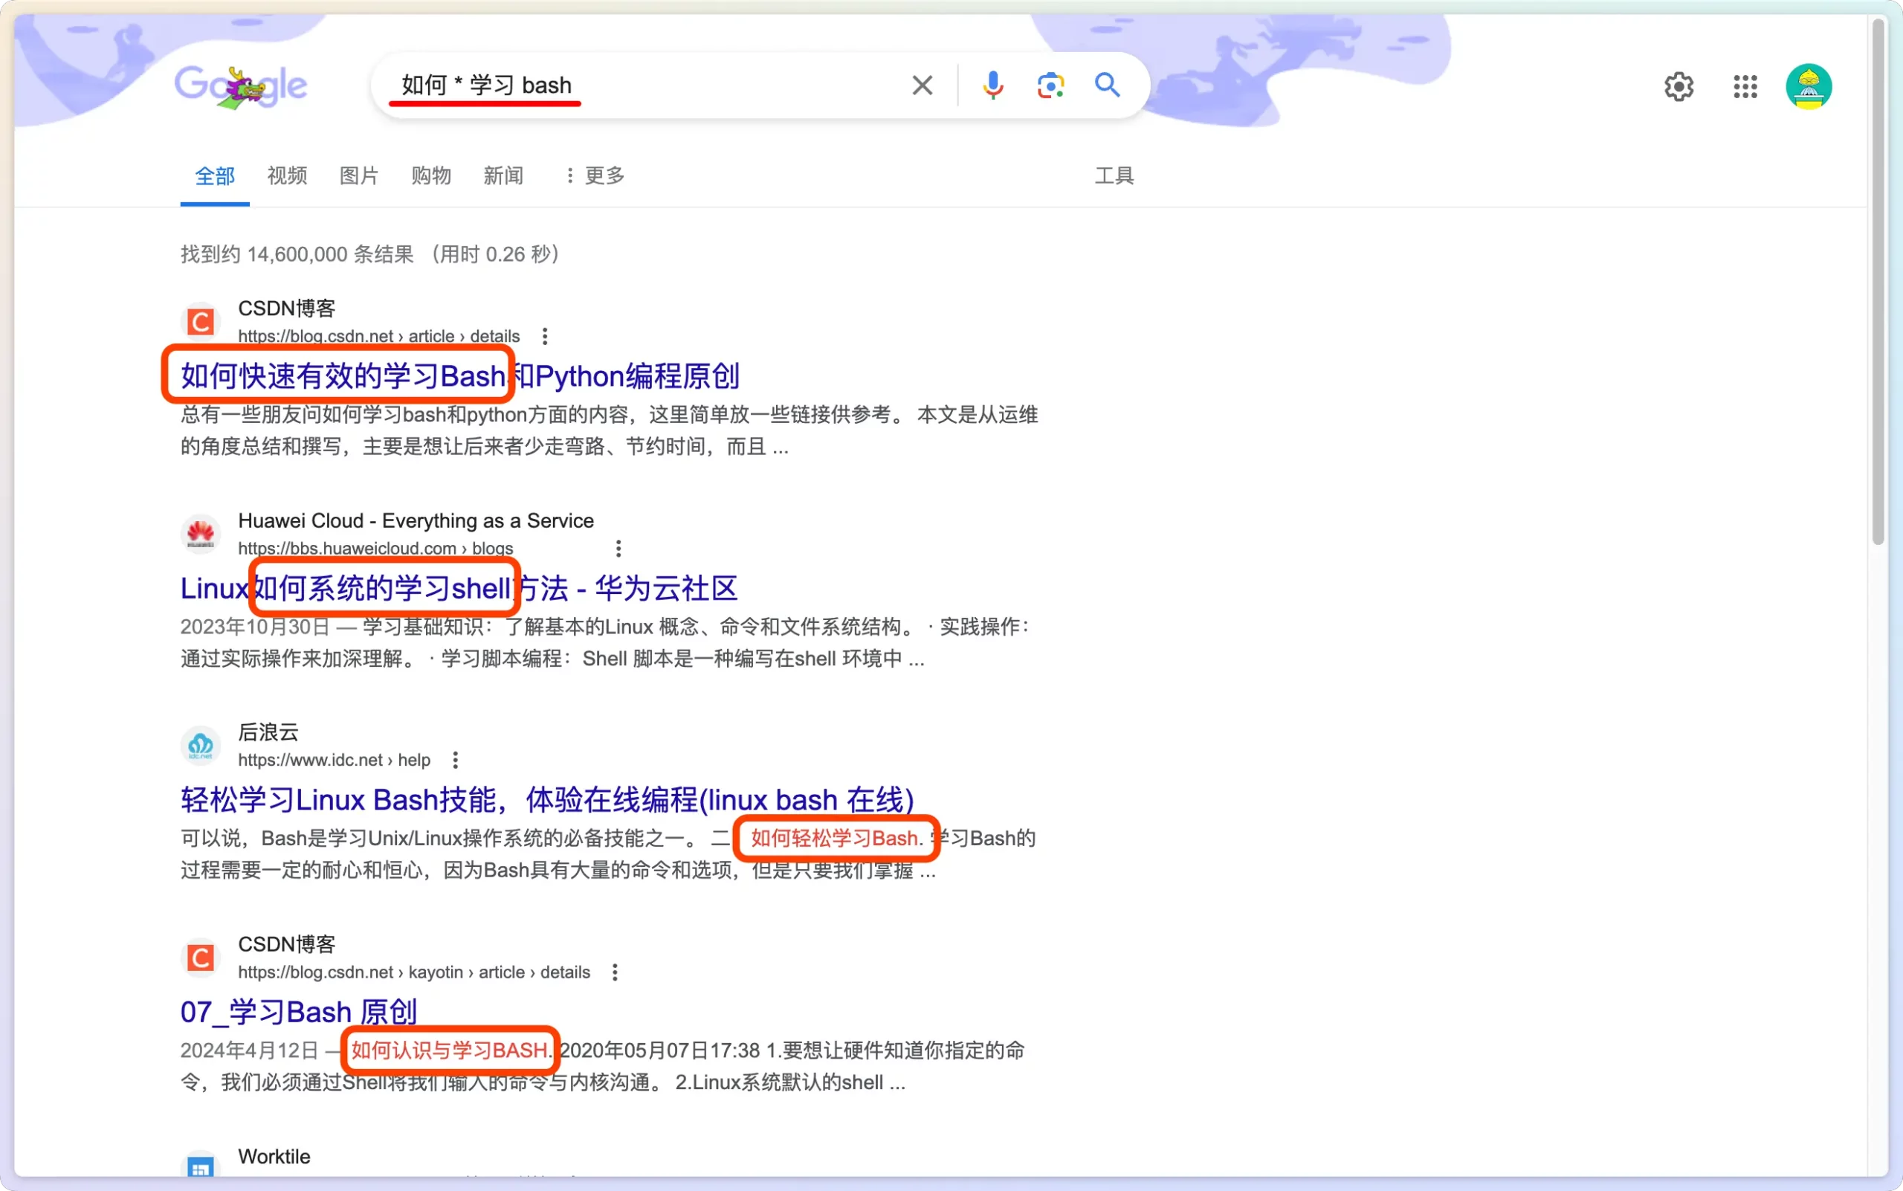Click the Huawei Cloud favicon

201,534
